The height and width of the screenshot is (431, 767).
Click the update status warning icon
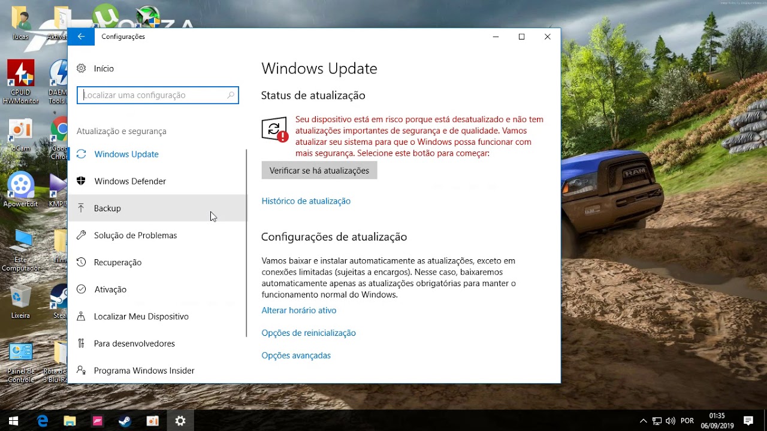(x=275, y=129)
